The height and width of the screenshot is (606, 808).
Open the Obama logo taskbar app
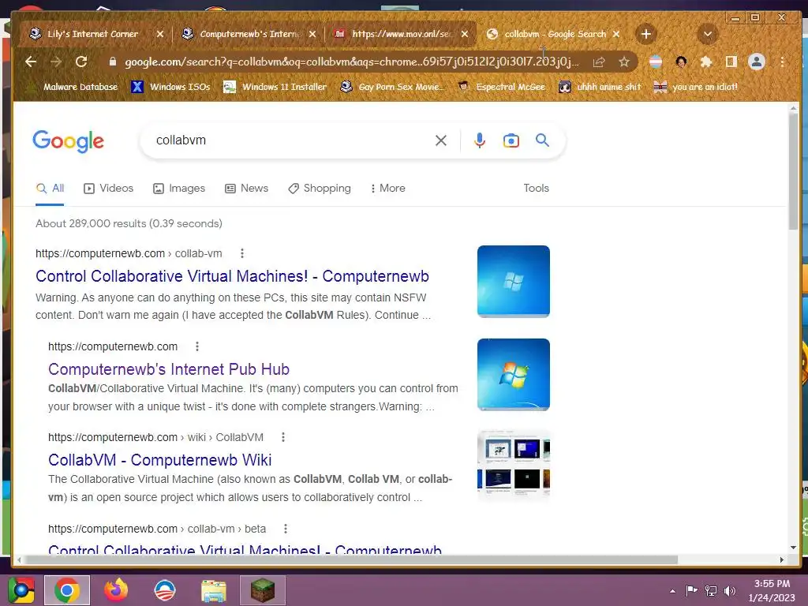click(164, 590)
